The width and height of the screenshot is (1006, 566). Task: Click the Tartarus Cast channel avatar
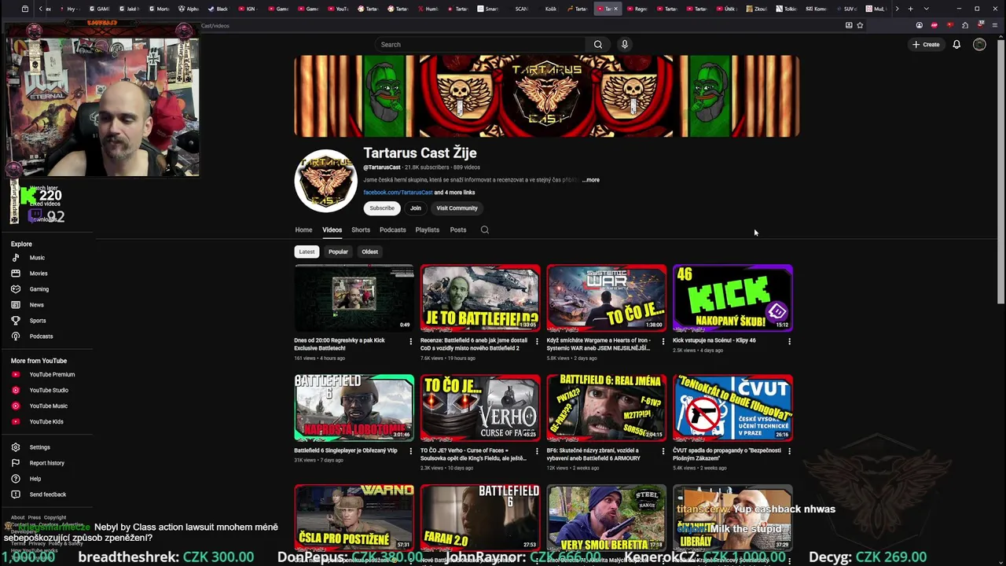pyautogui.click(x=325, y=181)
